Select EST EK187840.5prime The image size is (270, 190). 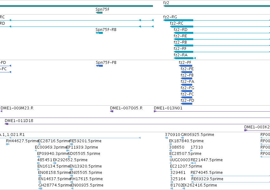170,144
